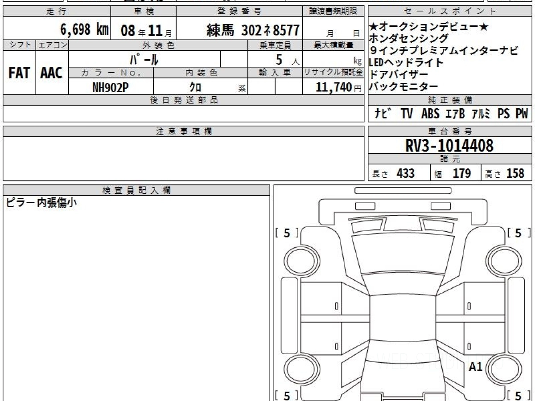Click the 車台番号 header
Image resolution: width=535 pixels, height=401 pixels.
pyautogui.click(x=450, y=131)
